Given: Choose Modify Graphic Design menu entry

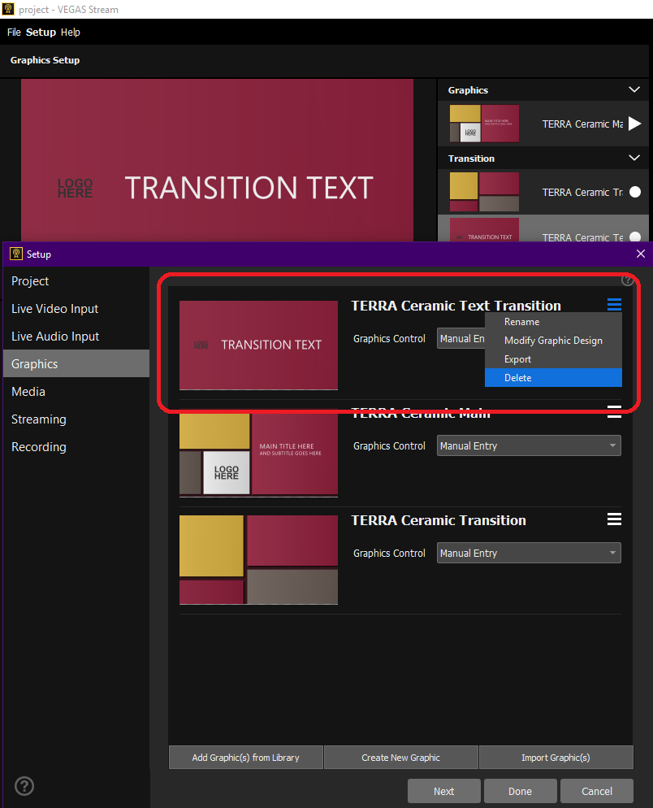Looking at the screenshot, I should (x=553, y=341).
